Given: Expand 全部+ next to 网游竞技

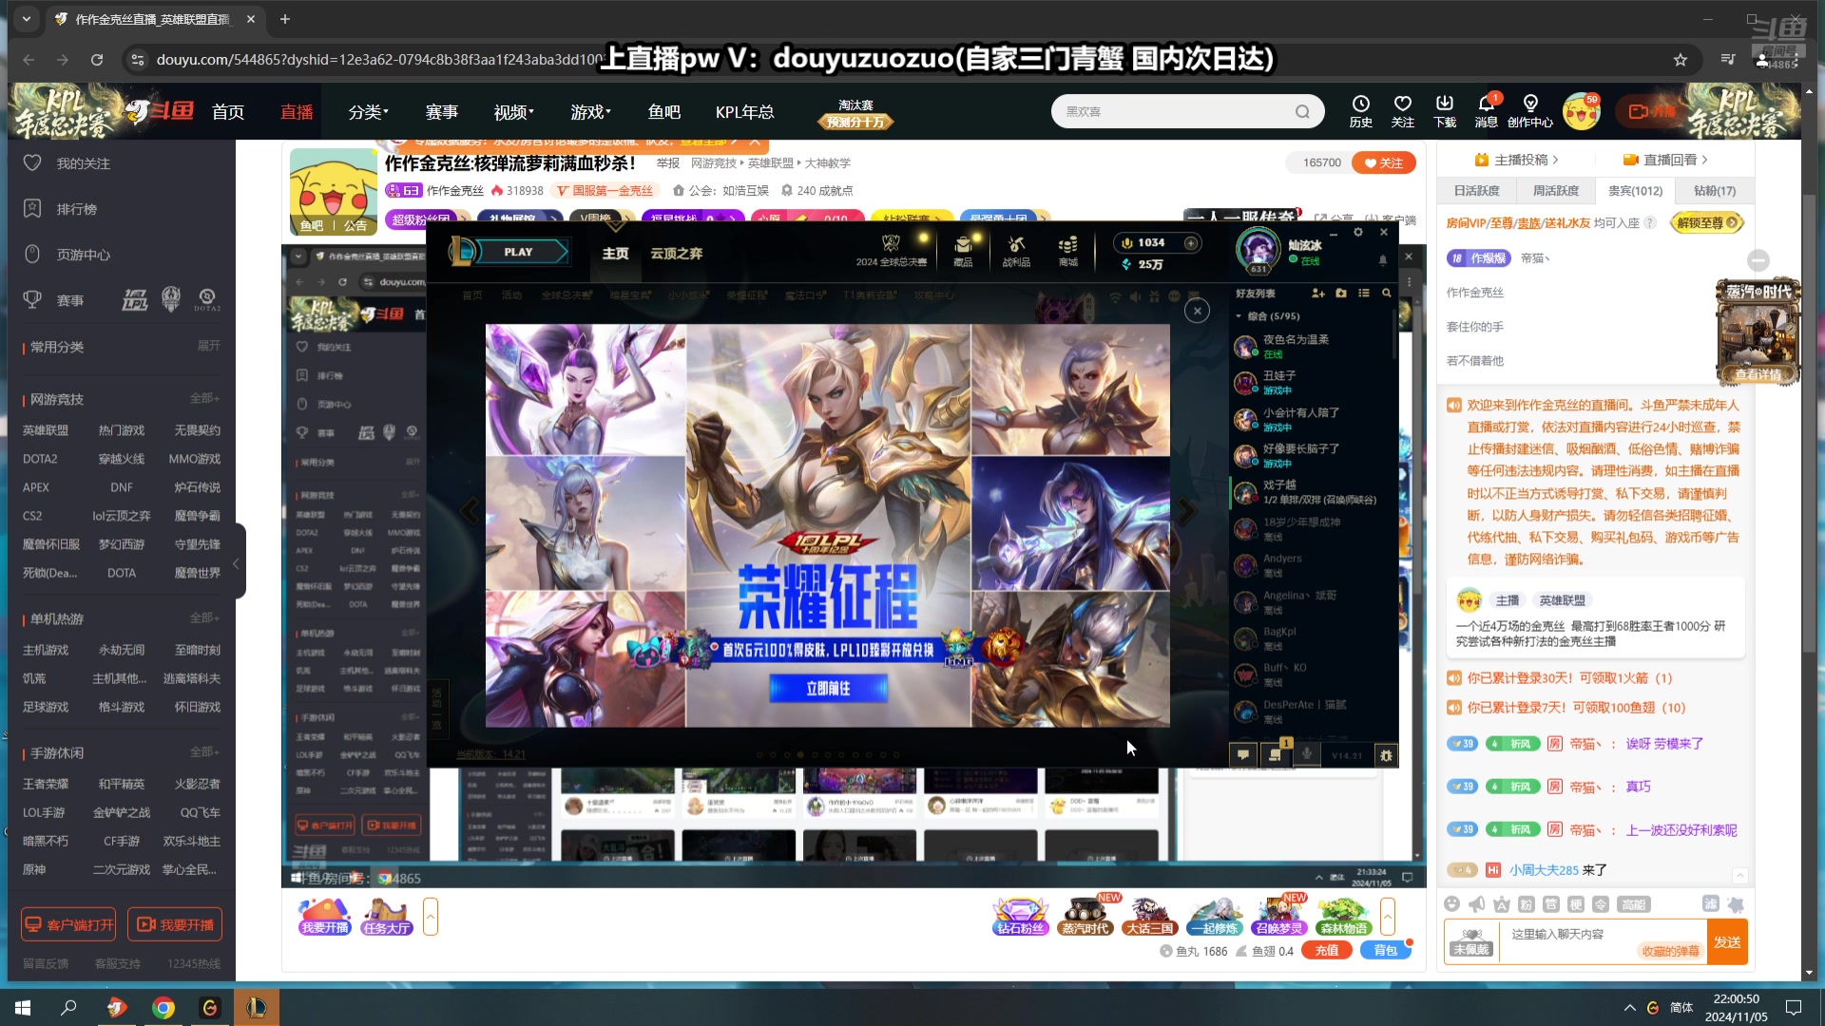Looking at the screenshot, I should click(204, 398).
